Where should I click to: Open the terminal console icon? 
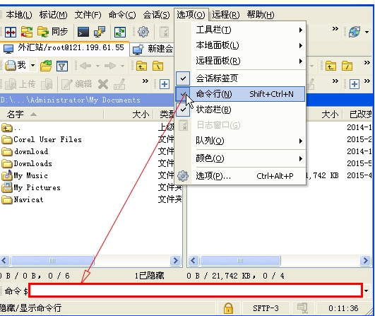pyautogui.click(x=83, y=32)
